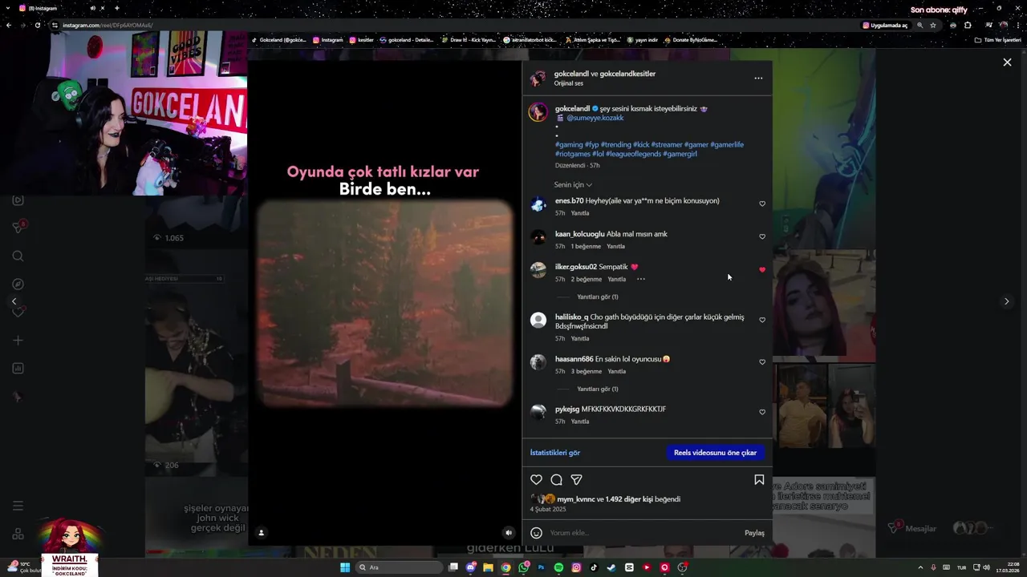The height and width of the screenshot is (577, 1027).
Task: Open a new browser tab
Action: (x=116, y=8)
